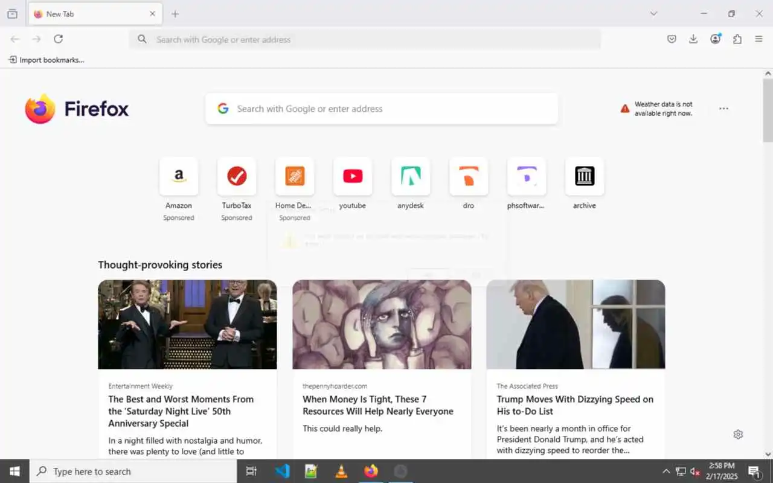773x483 pixels.
Task: Open the clock showing 2:58 PM
Action: [x=722, y=471]
